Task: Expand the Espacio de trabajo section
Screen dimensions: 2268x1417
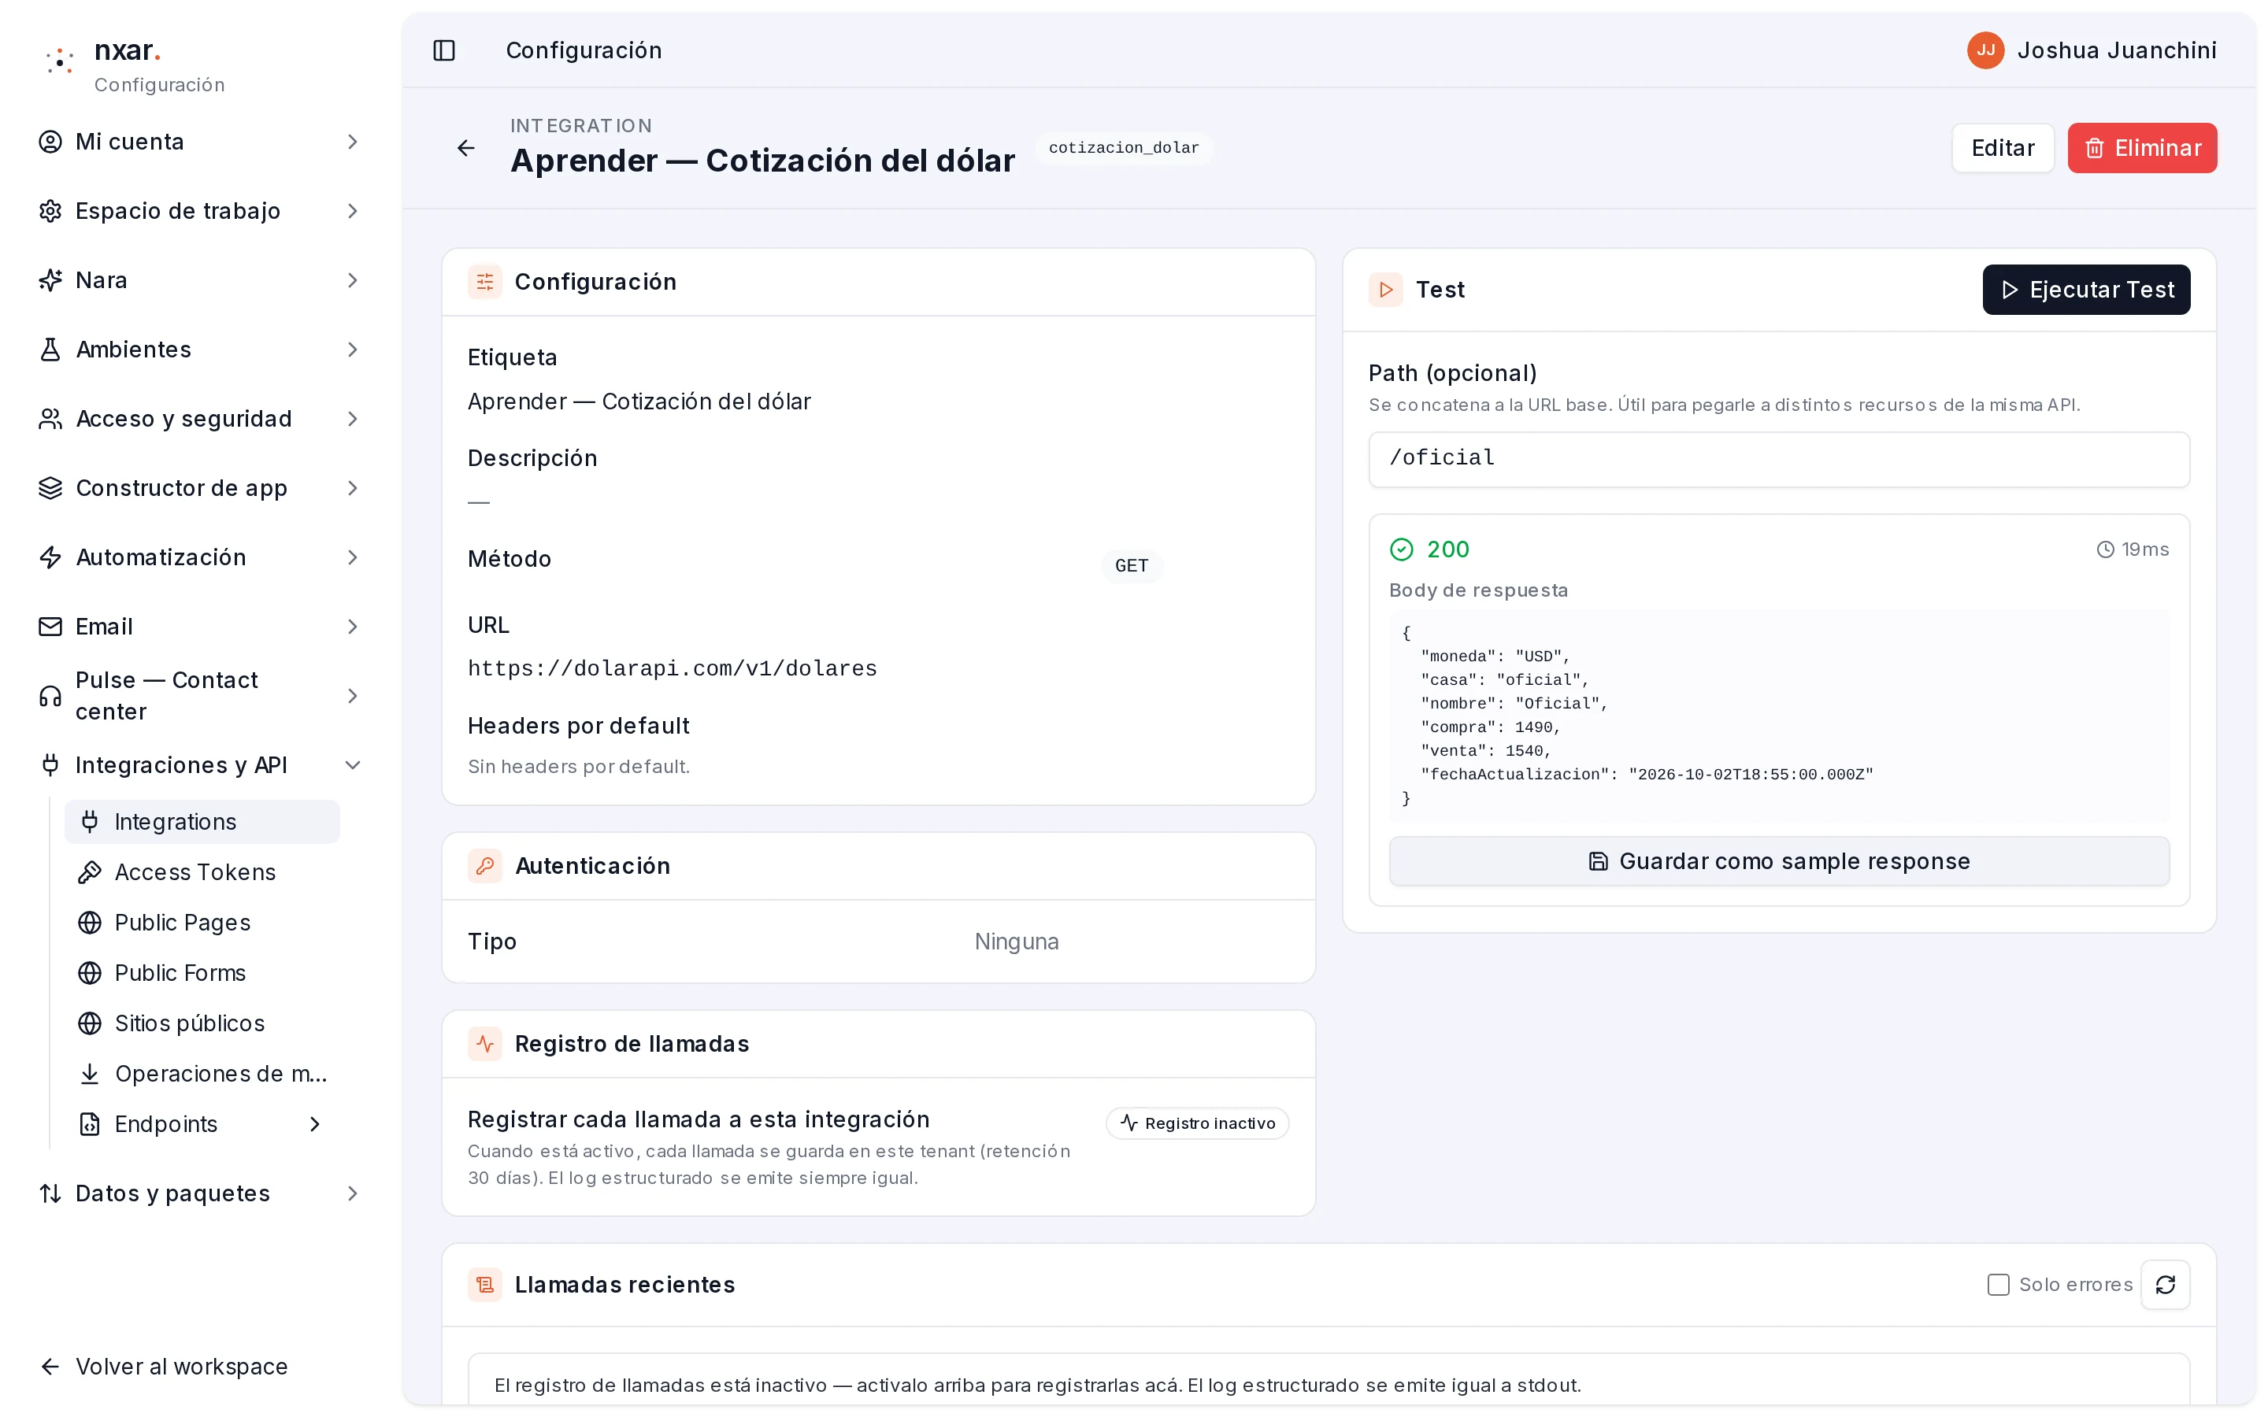Action: pos(199,212)
